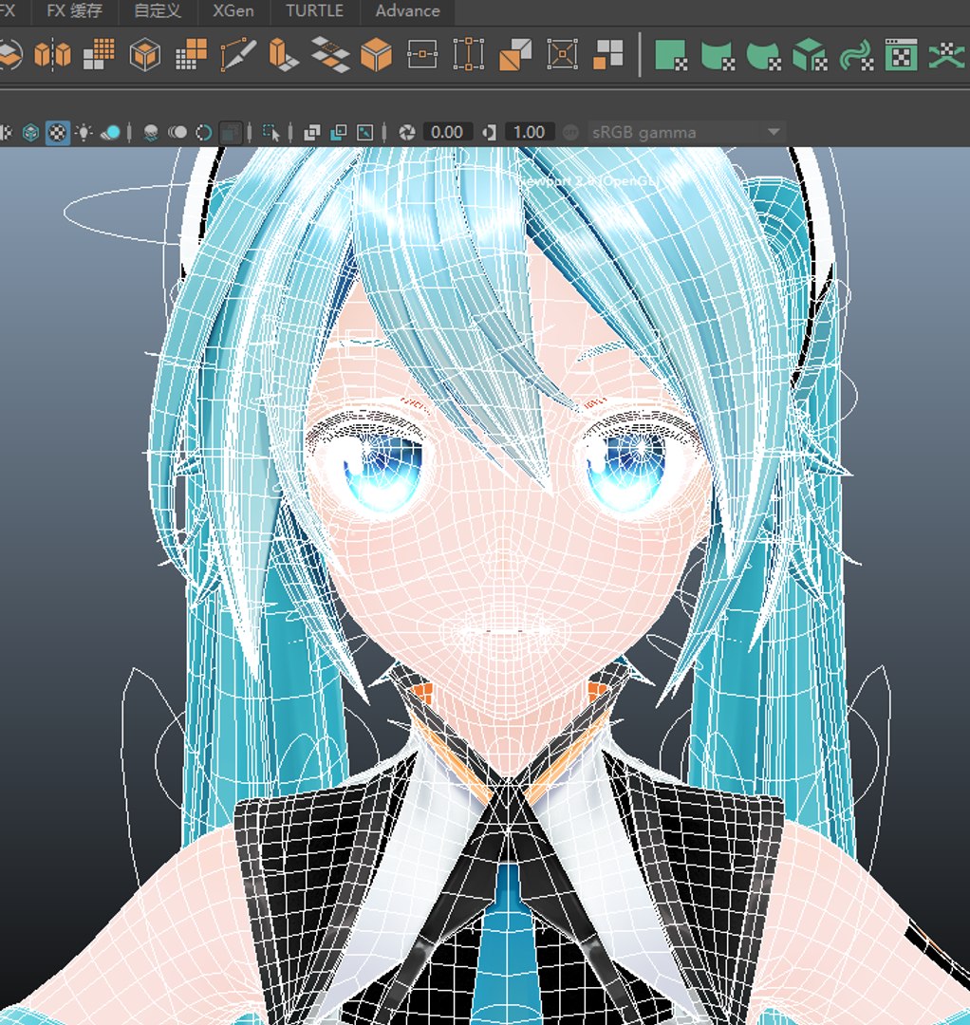
Task: Open the XGen shelf tab
Action: (x=233, y=11)
